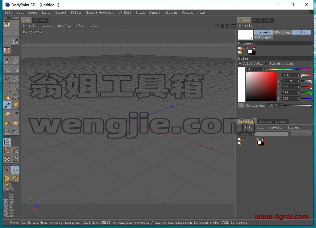The height and width of the screenshot is (228, 316).
Task: Select the Rotate tool icon
Action: click(x=15, y=178)
